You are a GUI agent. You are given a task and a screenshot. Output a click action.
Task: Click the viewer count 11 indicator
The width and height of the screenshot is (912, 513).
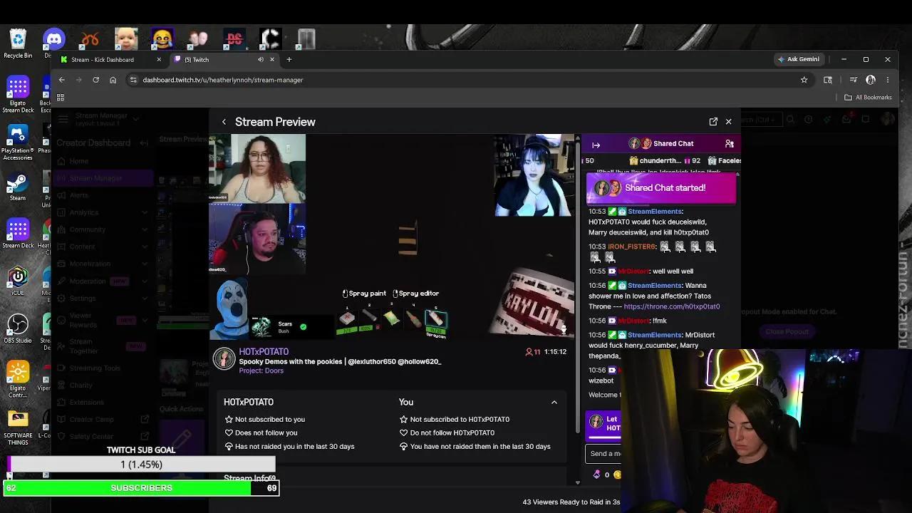532,352
